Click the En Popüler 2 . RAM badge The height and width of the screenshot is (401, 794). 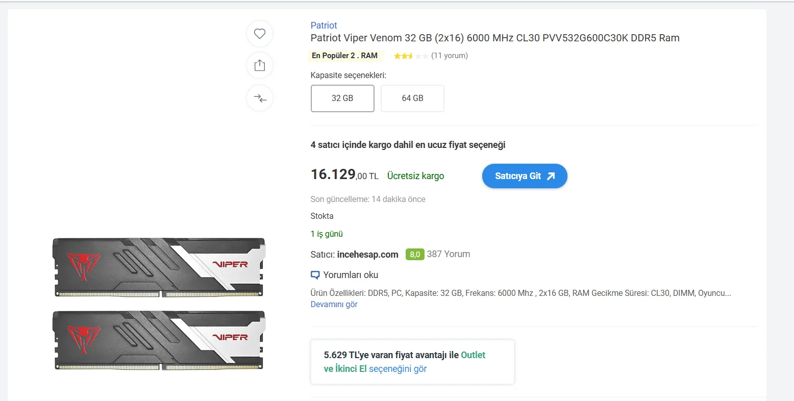(345, 56)
